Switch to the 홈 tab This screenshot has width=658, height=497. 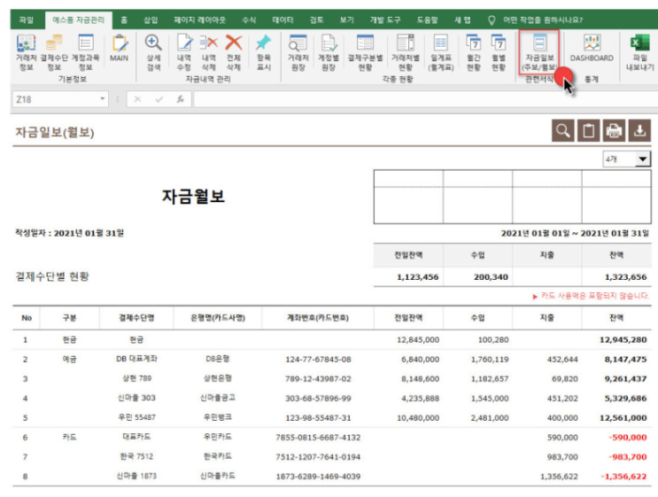coord(124,19)
